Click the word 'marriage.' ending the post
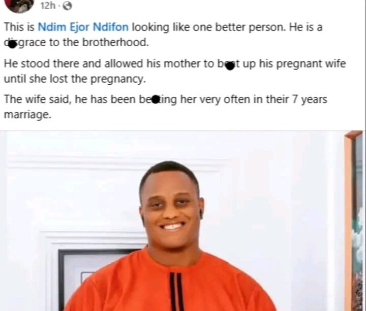Image resolution: width=366 pixels, height=311 pixels. tap(27, 114)
